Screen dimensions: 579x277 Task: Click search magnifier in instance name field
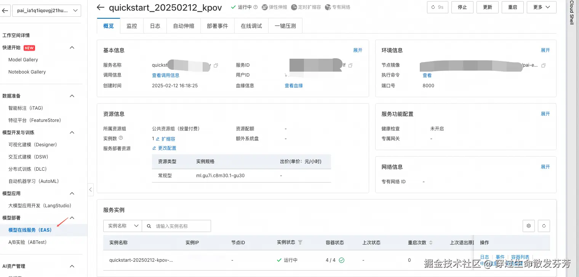coord(149,226)
